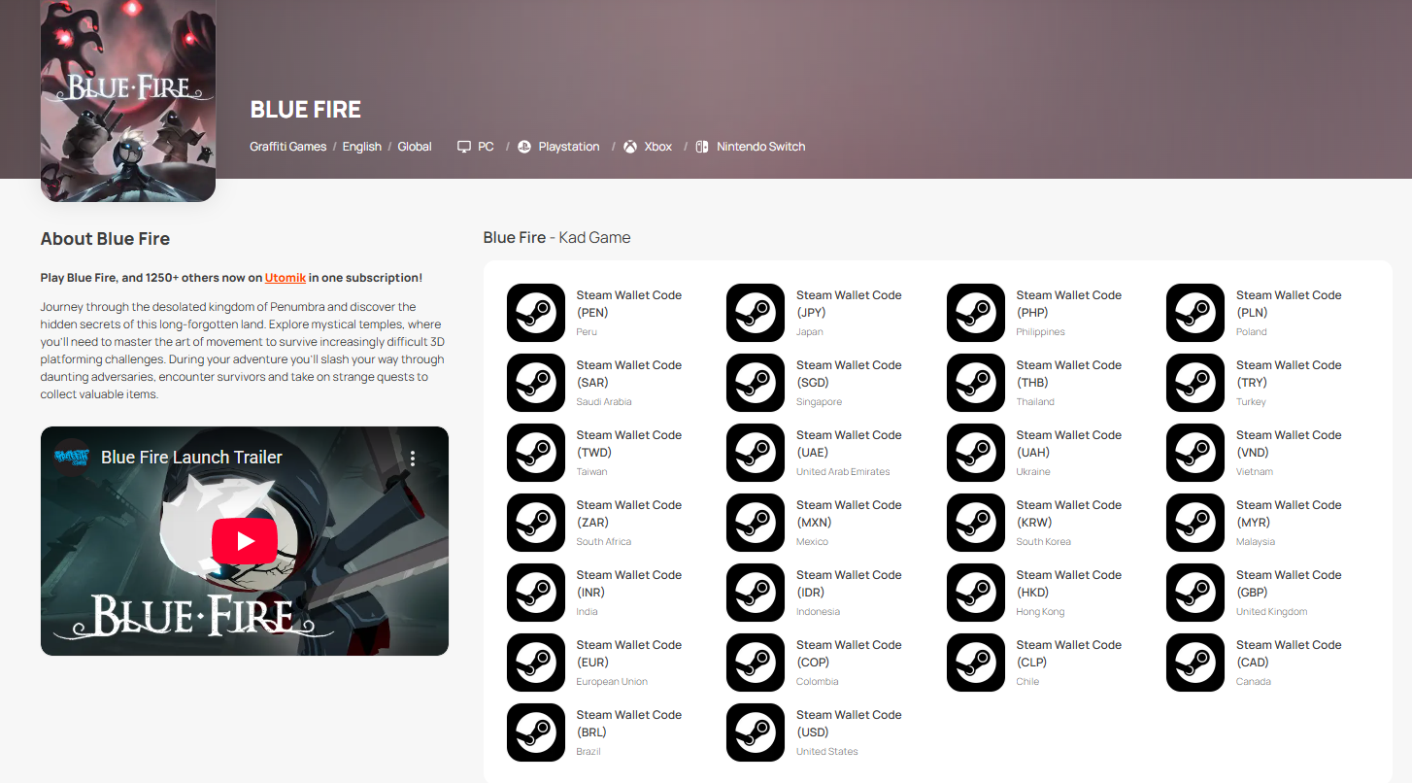
Task: Click the Steam icon for Canada (CAD)
Action: click(1194, 663)
